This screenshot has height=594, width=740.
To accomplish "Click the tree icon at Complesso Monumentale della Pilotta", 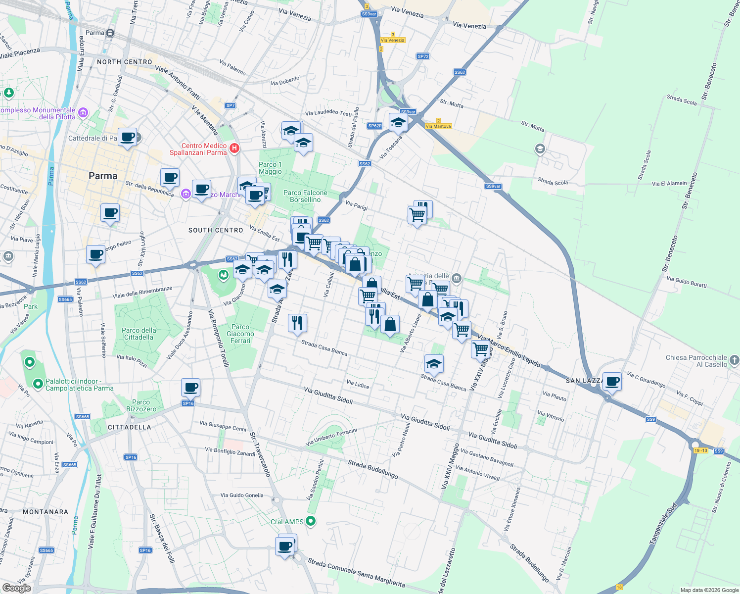I will (8, 93).
